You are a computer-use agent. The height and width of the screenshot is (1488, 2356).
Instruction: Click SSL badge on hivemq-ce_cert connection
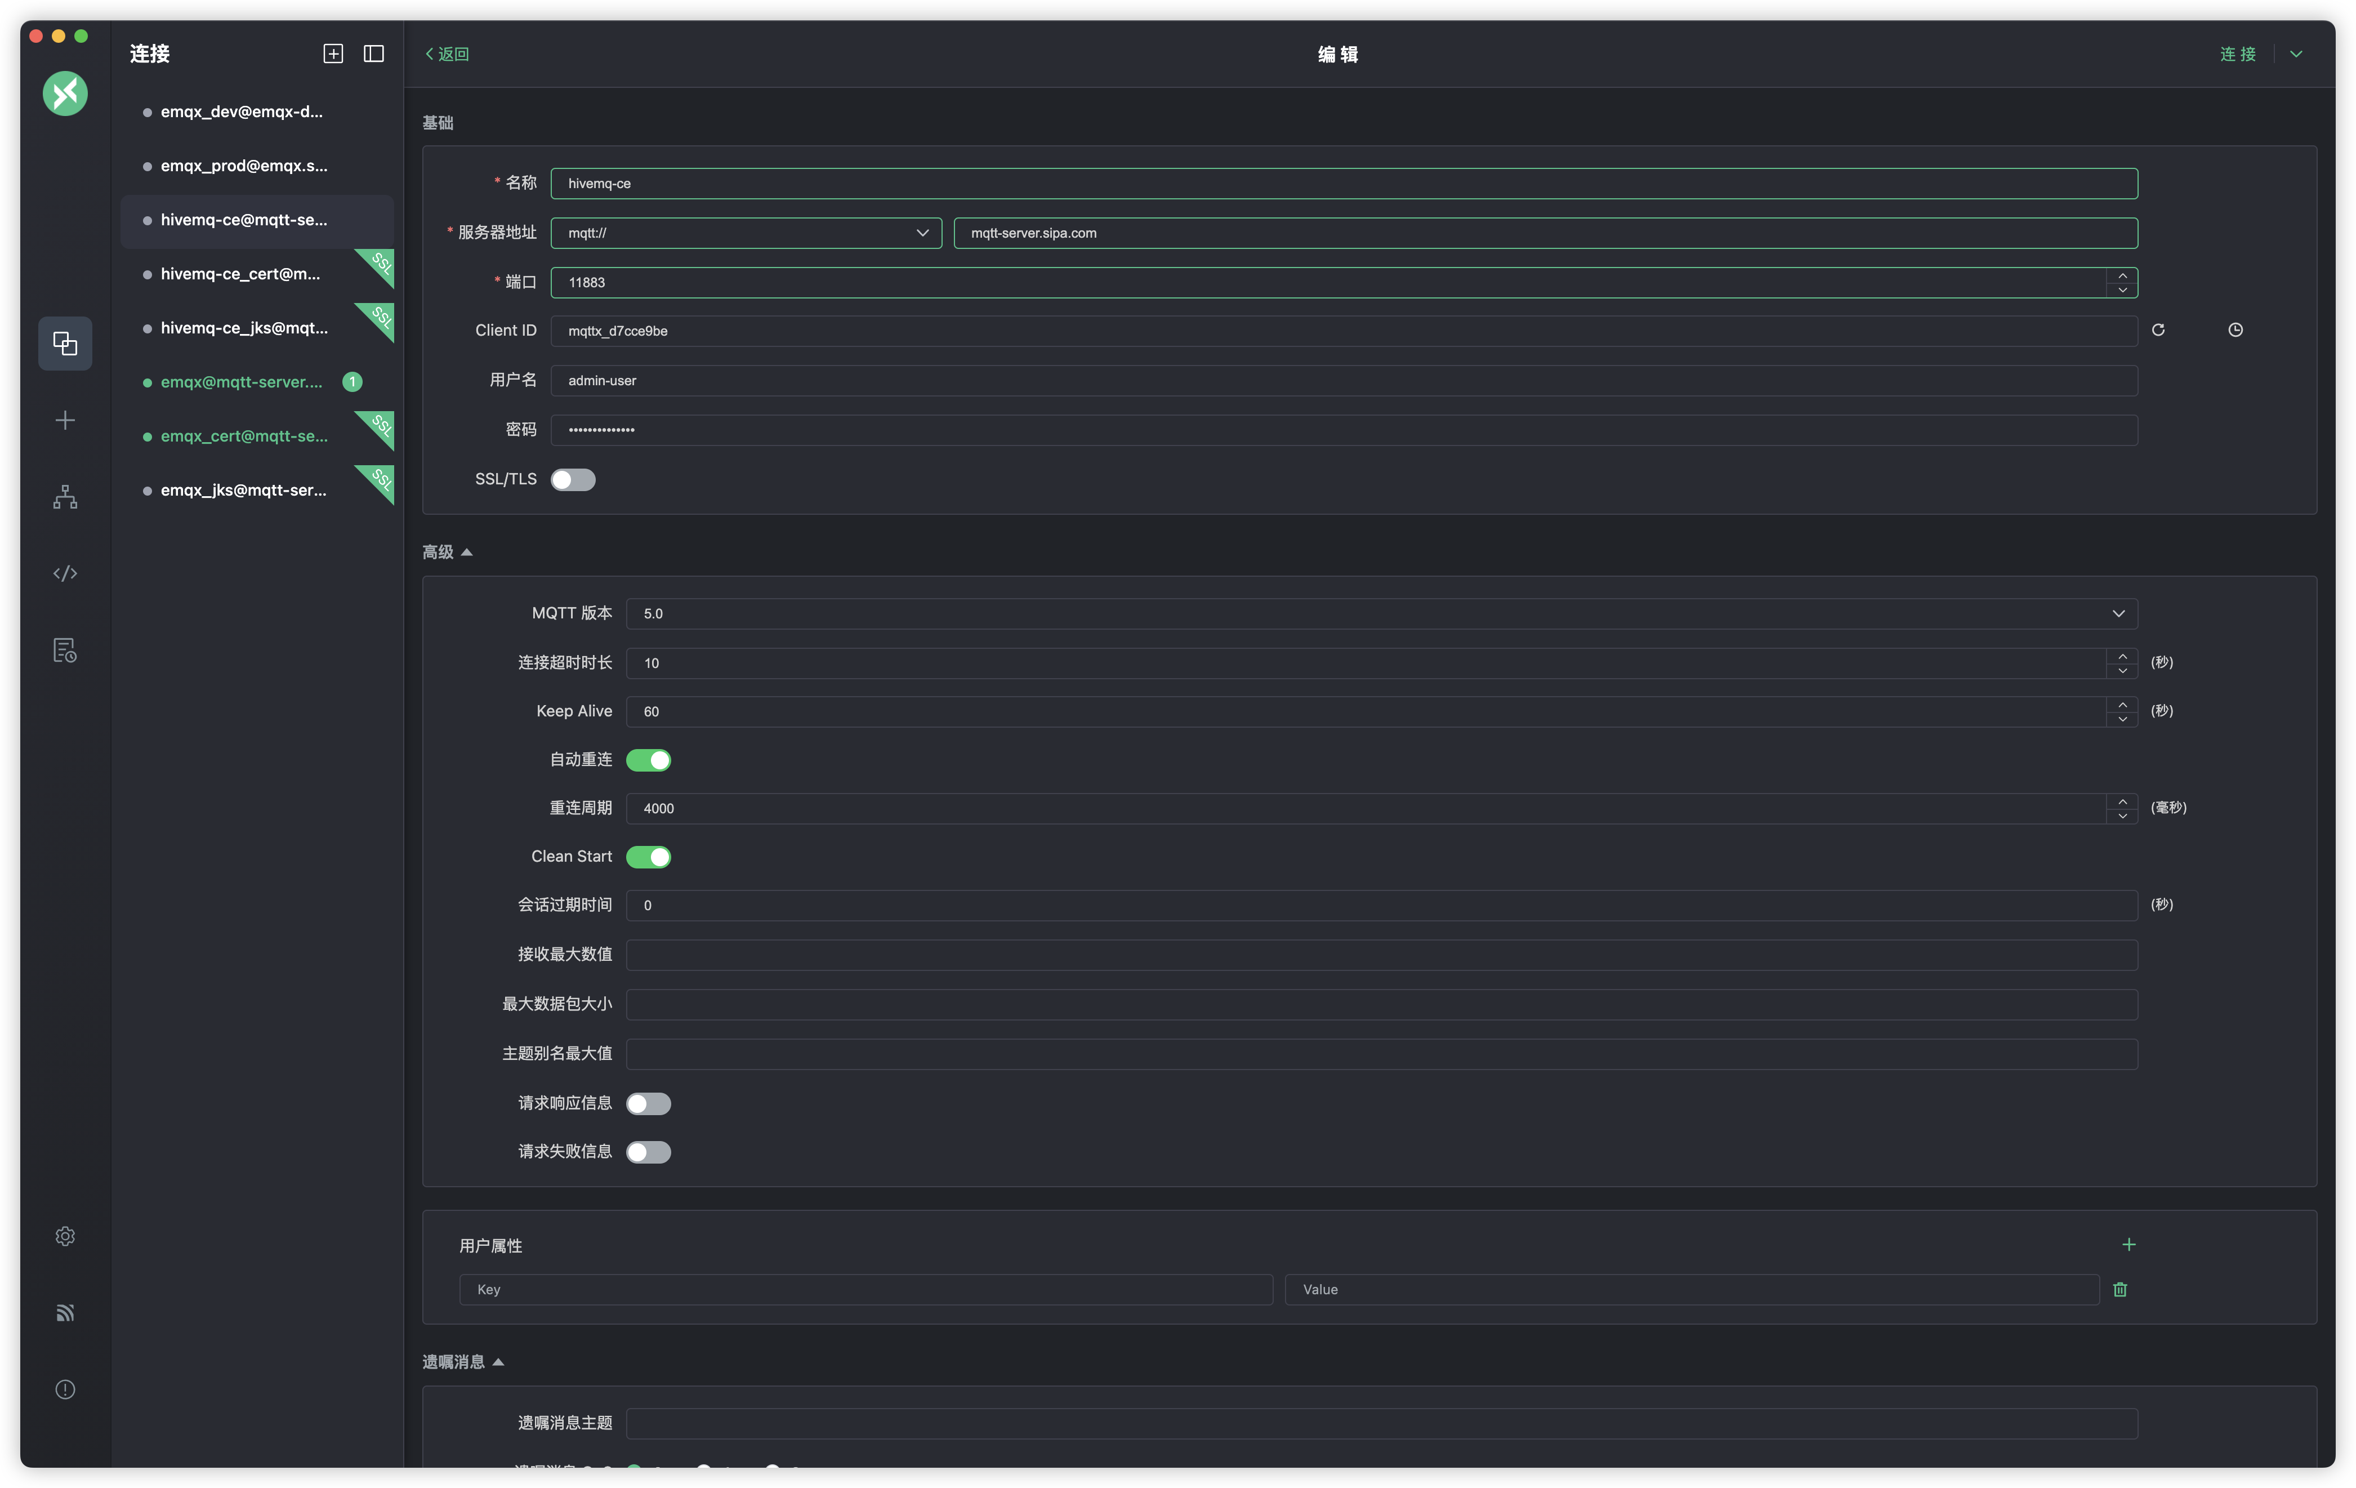pos(380,265)
